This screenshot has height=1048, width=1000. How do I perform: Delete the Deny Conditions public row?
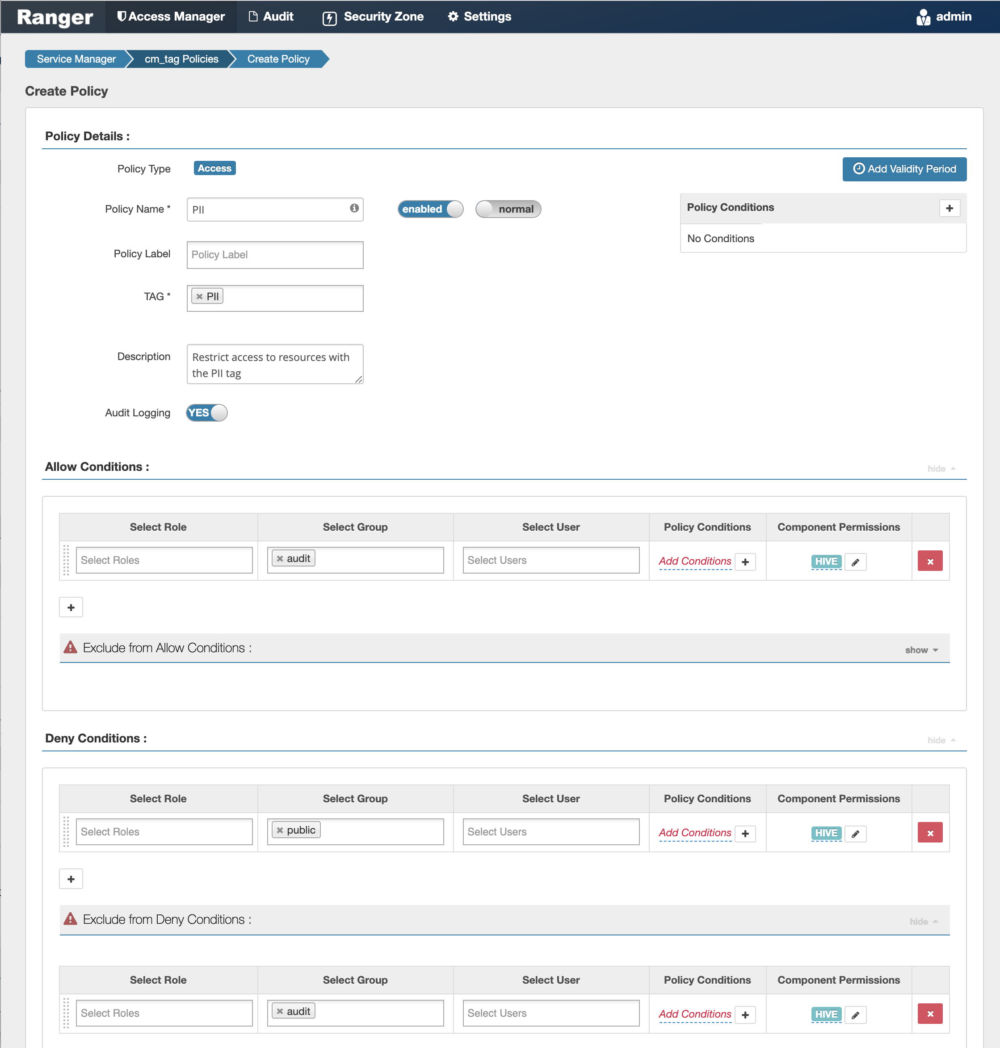pyautogui.click(x=930, y=833)
